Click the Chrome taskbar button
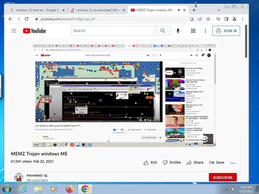 (85, 189)
